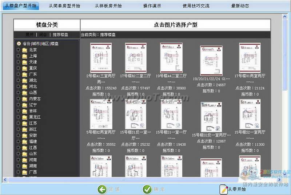
Task: Toggle the small box beside 内蒙古
Action: coord(18,99)
